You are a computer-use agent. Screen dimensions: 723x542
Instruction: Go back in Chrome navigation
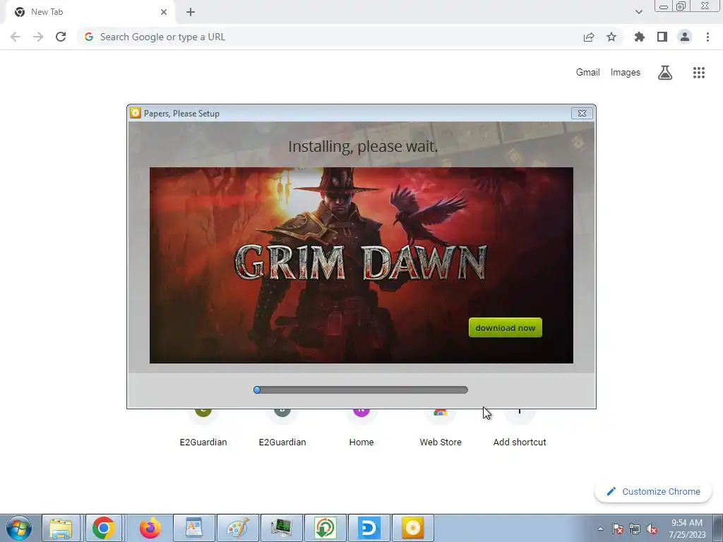coord(16,37)
